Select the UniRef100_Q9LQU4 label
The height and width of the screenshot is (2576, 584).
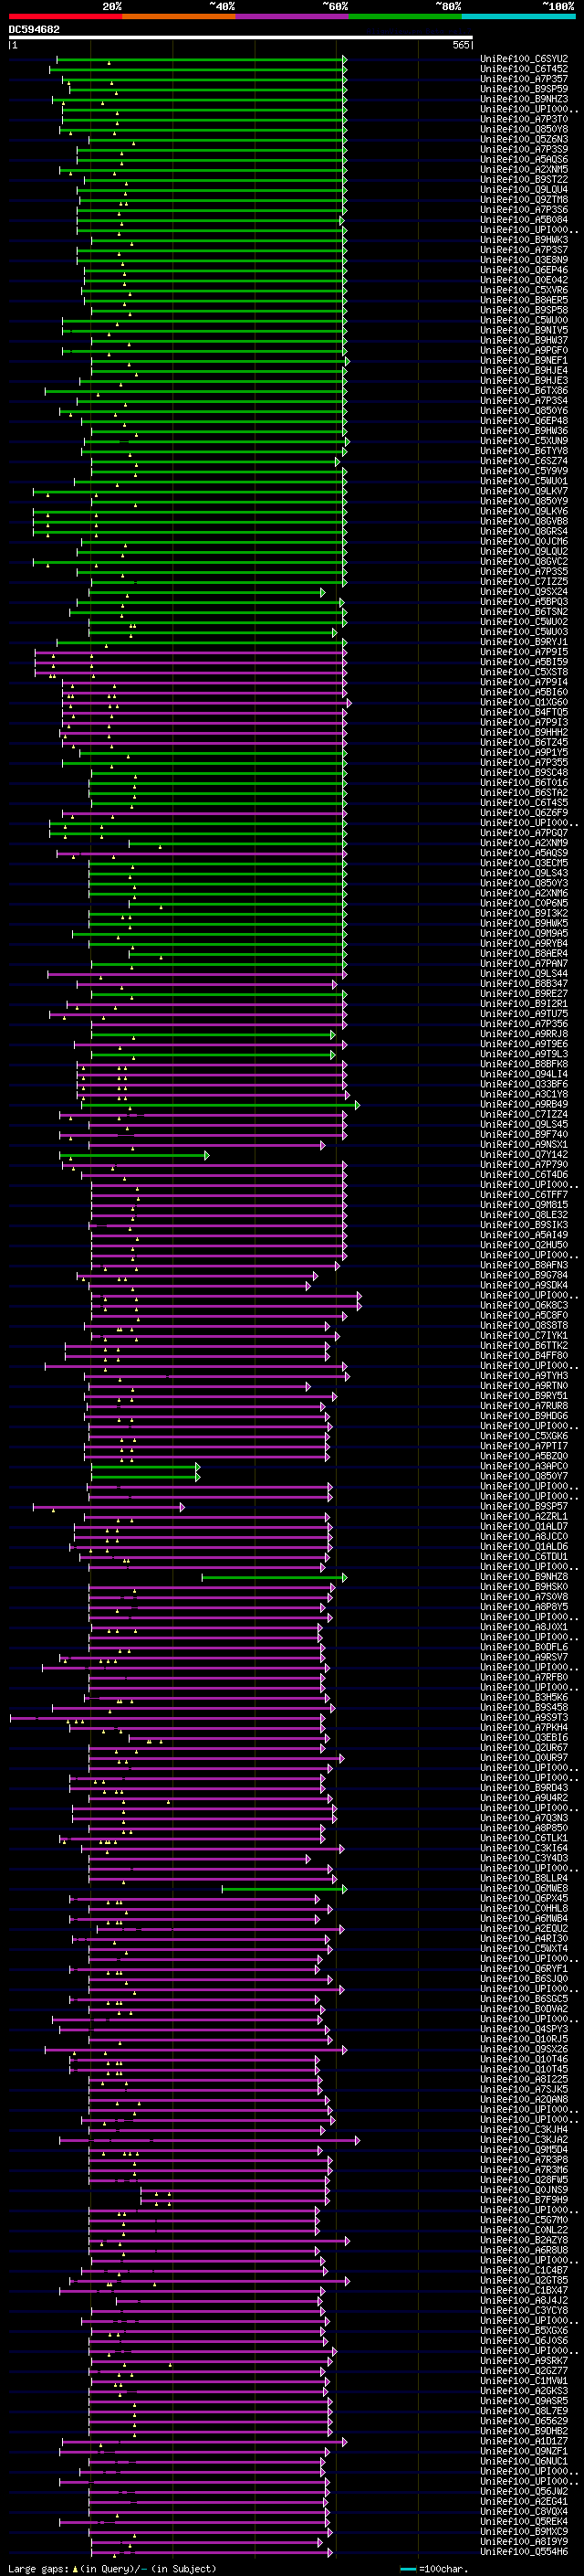[x=524, y=189]
